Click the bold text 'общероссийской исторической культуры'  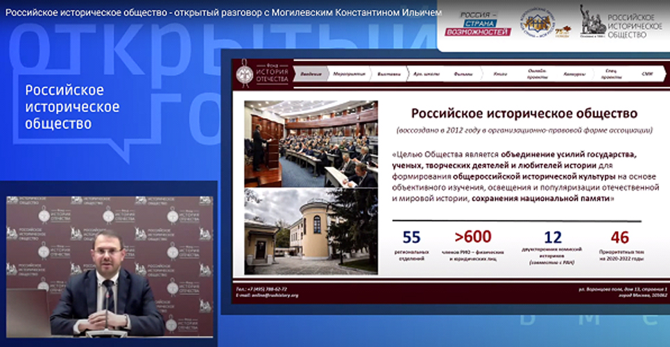535,176
